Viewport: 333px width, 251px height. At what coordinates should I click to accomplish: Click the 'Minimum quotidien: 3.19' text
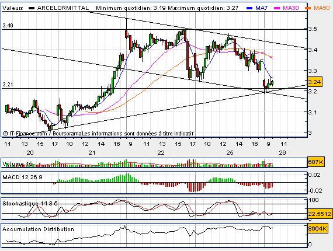pos(131,8)
